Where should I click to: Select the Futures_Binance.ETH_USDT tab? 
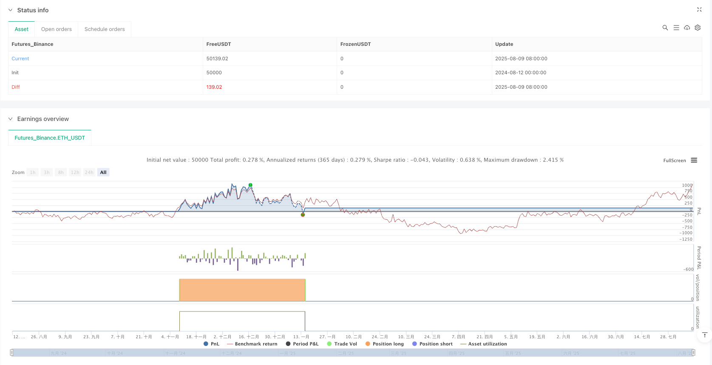coord(50,138)
